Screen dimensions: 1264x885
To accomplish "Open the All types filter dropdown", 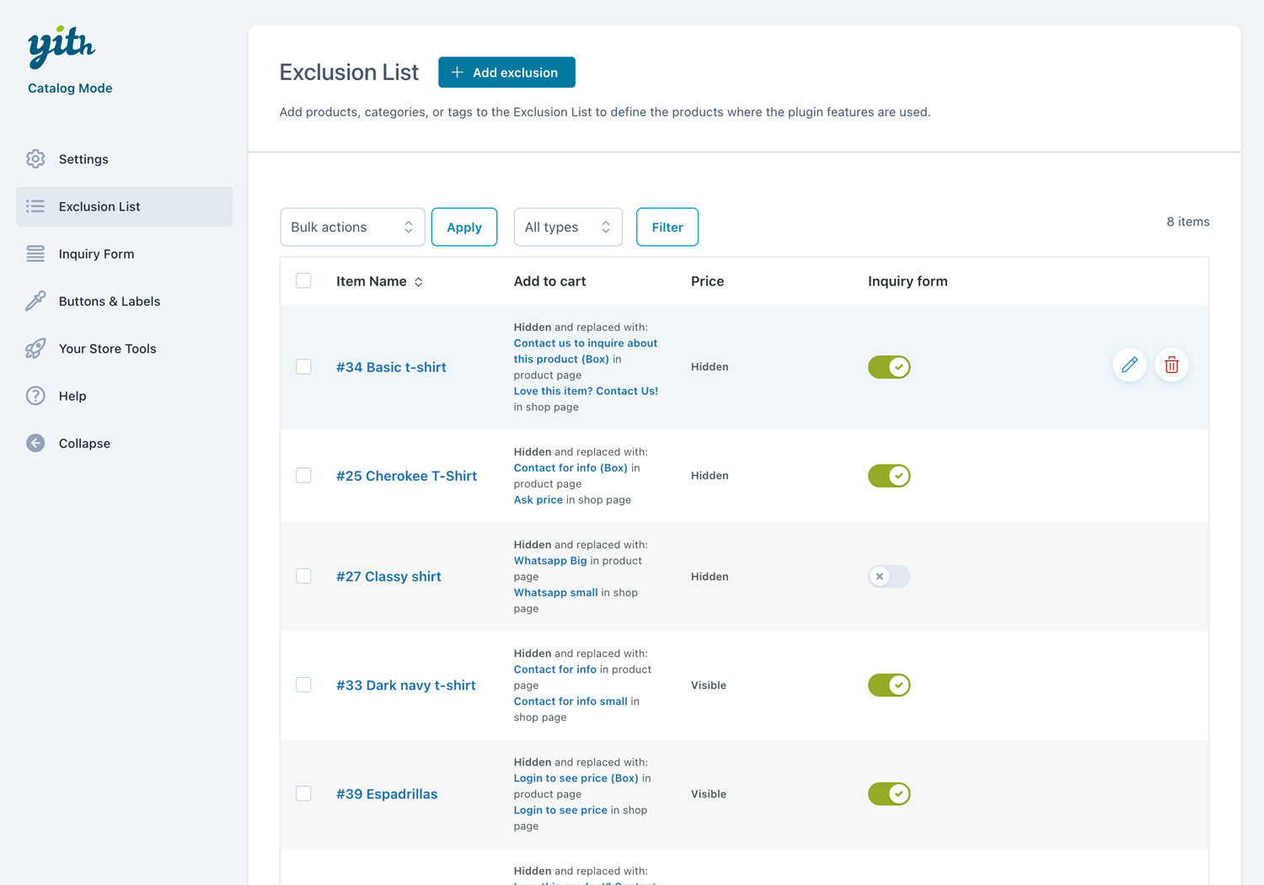I will point(567,227).
